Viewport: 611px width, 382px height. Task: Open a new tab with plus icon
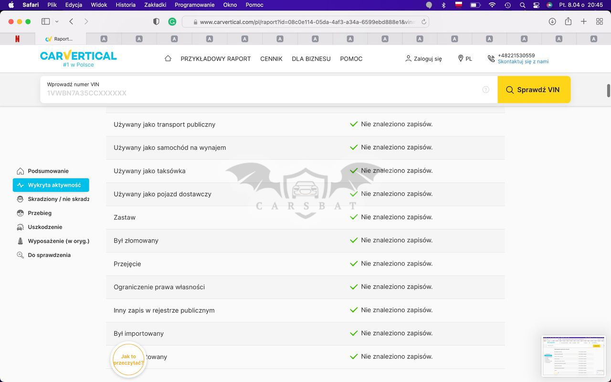pos(584,21)
